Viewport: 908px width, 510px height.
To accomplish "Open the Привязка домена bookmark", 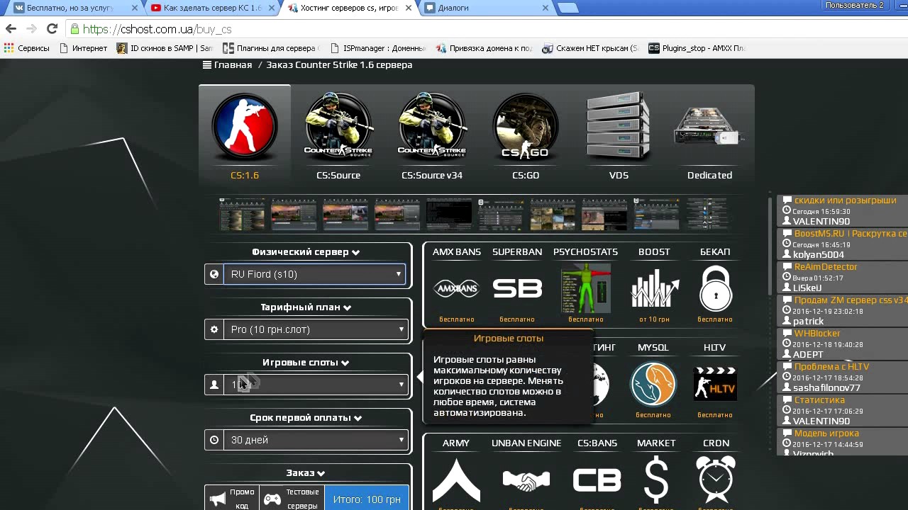I will [484, 48].
